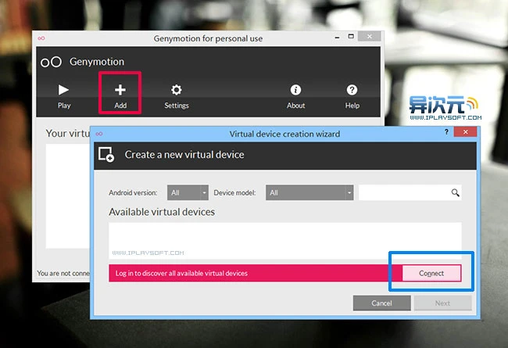Viewport: 508px width, 348px height.
Task: Open Settings via the gear icon
Action: click(x=177, y=90)
